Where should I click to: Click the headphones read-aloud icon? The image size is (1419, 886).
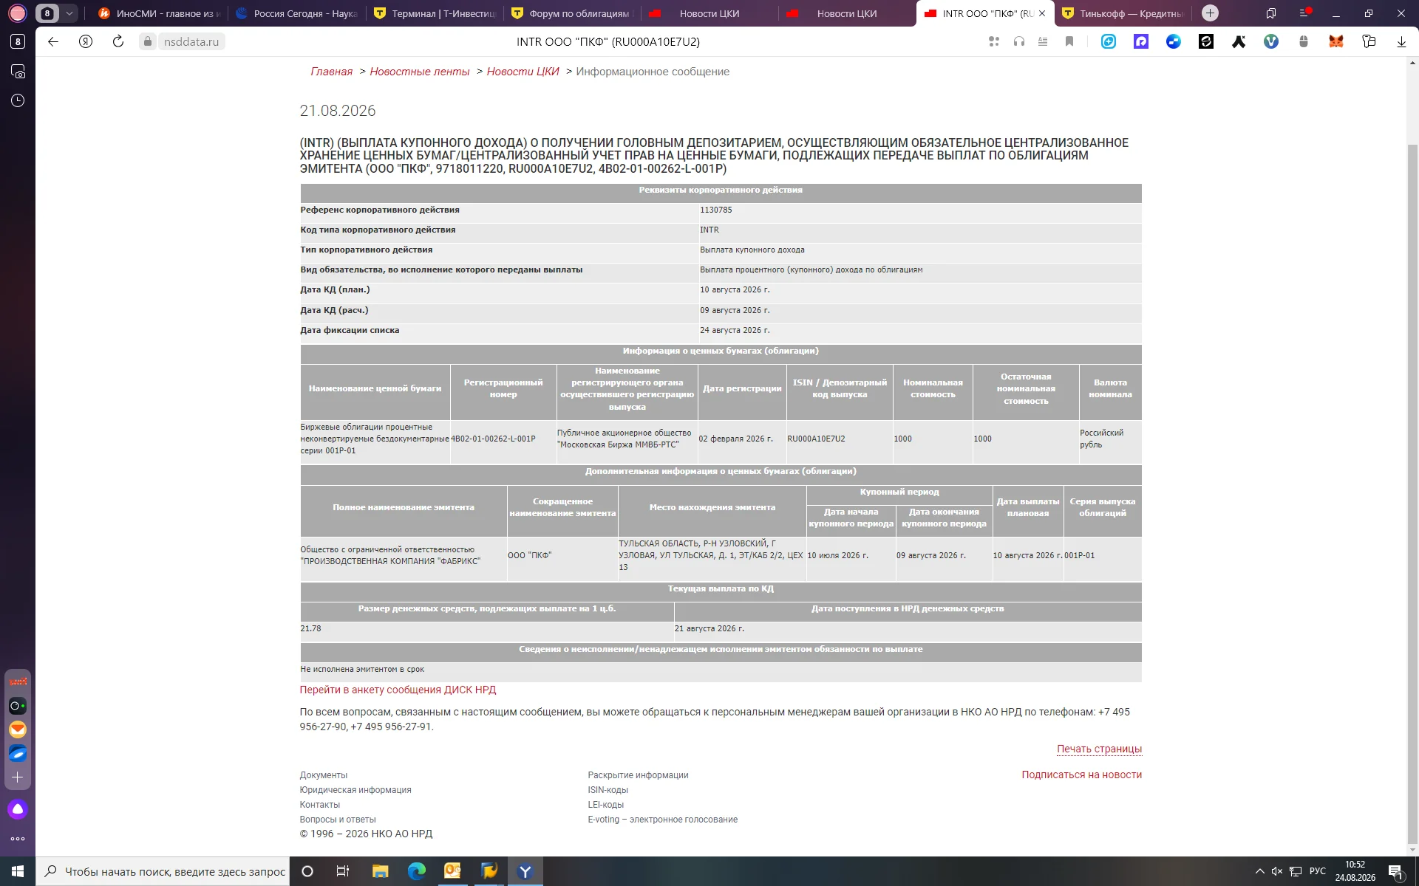click(x=1019, y=41)
